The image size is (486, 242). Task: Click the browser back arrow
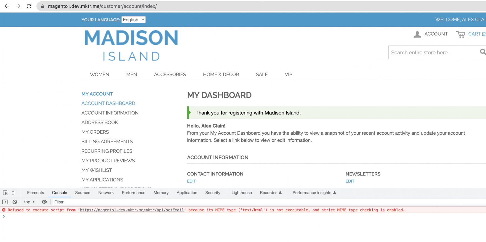coord(7,6)
